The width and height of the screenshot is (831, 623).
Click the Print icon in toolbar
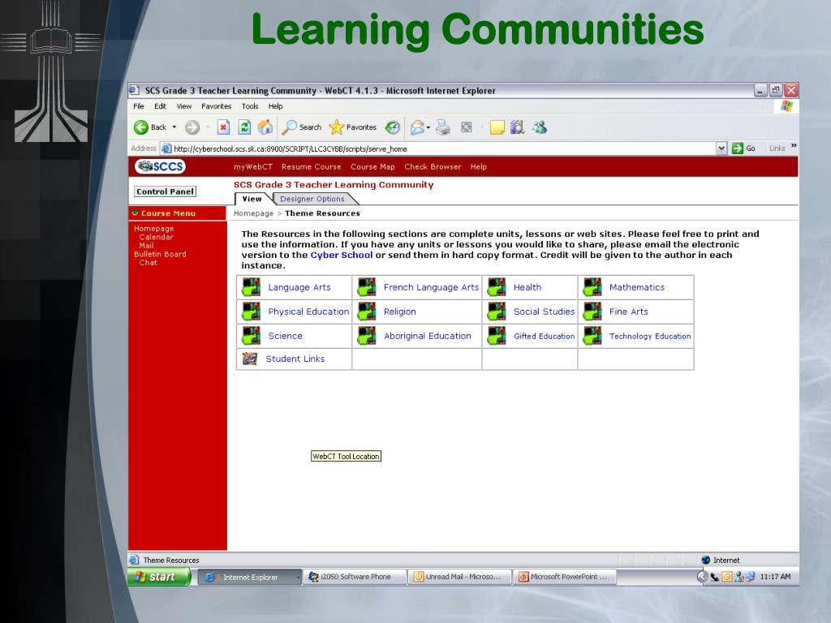[x=443, y=127]
